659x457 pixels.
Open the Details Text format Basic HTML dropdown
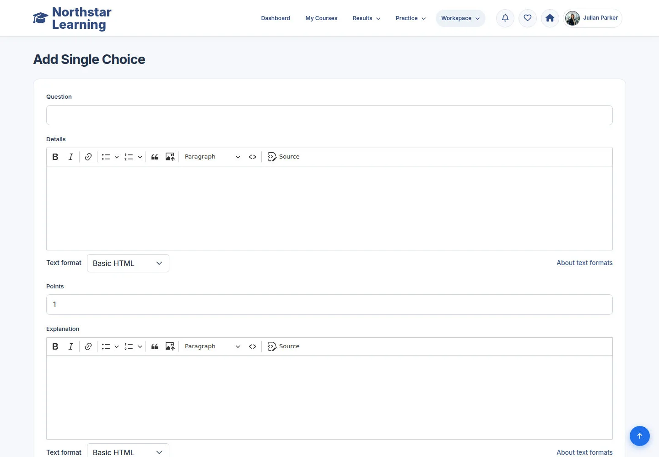pyautogui.click(x=128, y=263)
